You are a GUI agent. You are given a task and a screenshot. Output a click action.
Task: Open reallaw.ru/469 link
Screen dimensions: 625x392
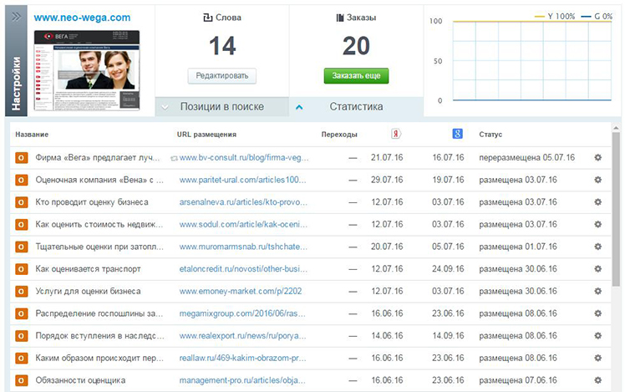pos(243,358)
